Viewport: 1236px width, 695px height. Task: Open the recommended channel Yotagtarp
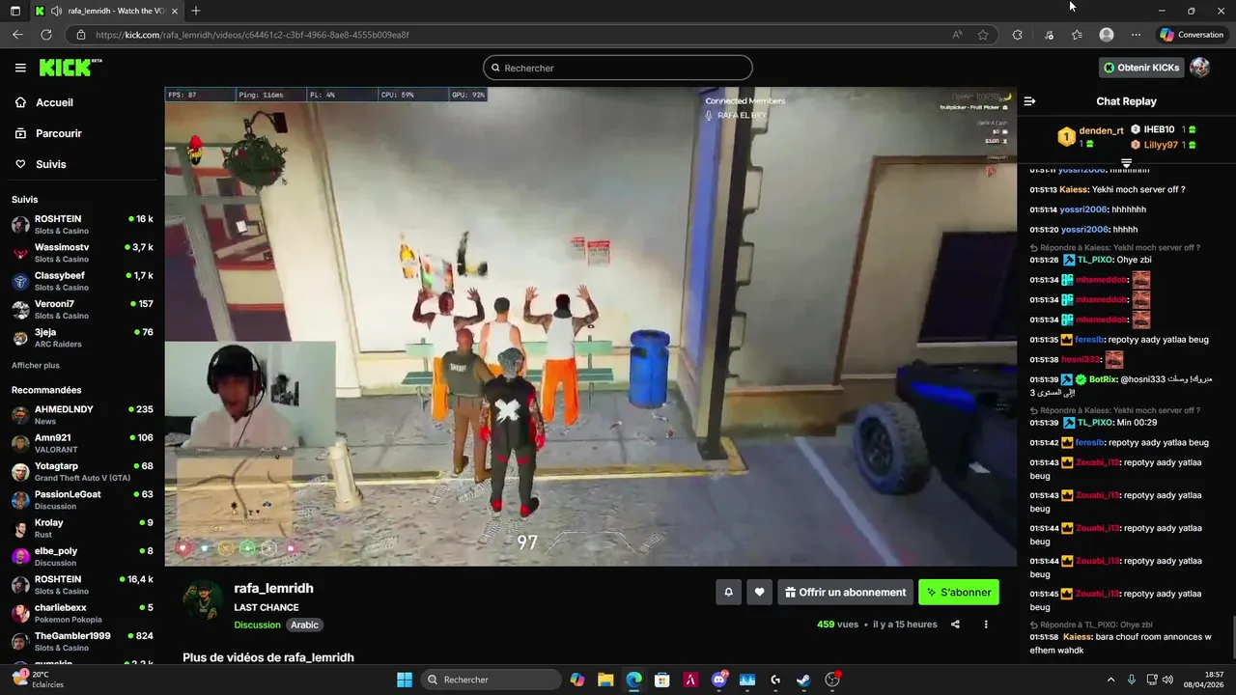click(x=82, y=471)
